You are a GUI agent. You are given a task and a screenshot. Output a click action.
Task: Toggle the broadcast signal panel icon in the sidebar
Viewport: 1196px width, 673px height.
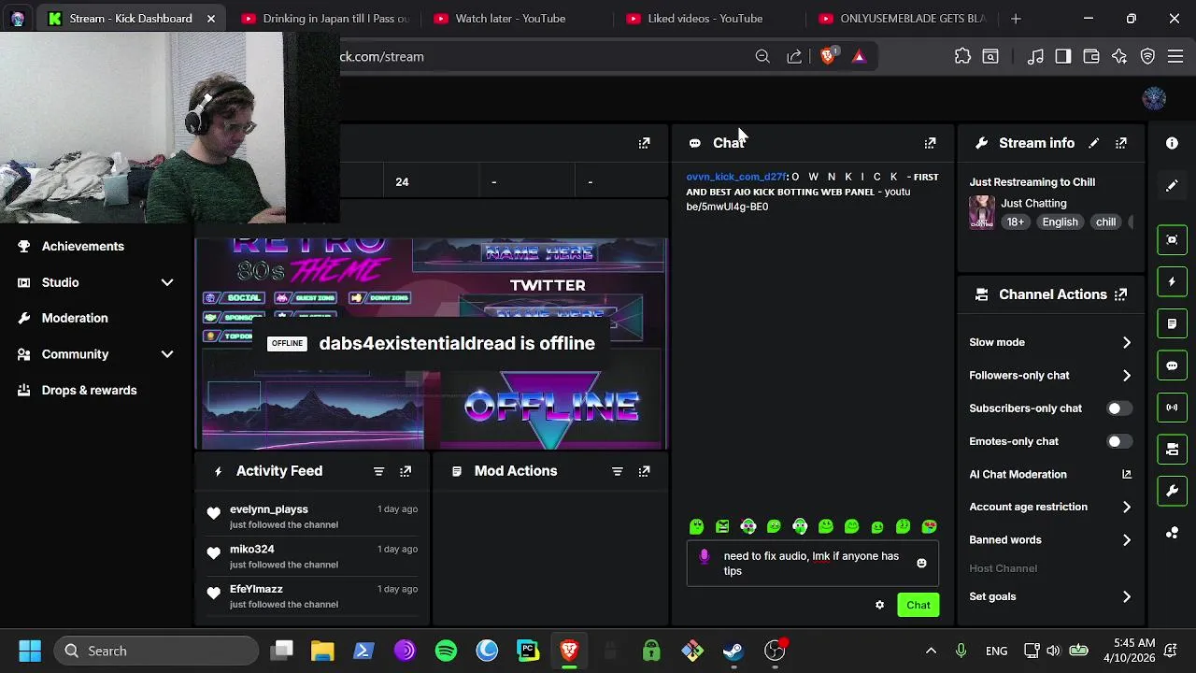point(1172,408)
